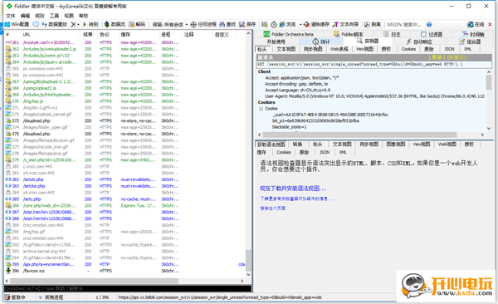Click the screenshot camera icon in toolbar

[x=265, y=24]
